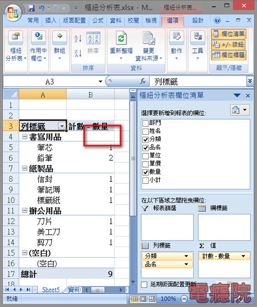Screen dimensions: 257x307
Task: Collapse the 辦公用品 group
Action: coord(25,210)
